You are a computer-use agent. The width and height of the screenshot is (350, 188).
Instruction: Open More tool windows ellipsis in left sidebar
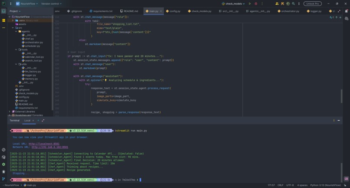click(3, 28)
